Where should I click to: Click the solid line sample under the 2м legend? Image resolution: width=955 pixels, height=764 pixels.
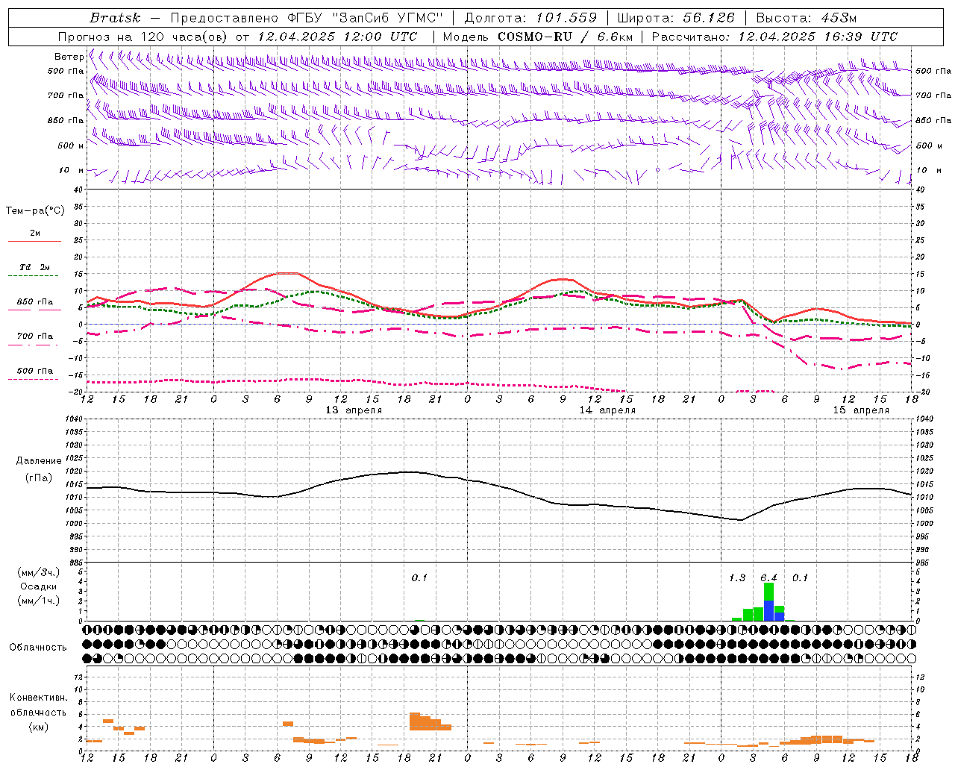tap(34, 241)
